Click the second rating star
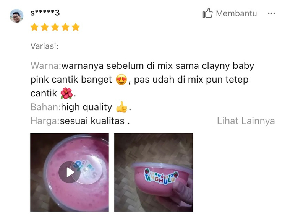Screen dimensions: 285x215 [x=45, y=27]
